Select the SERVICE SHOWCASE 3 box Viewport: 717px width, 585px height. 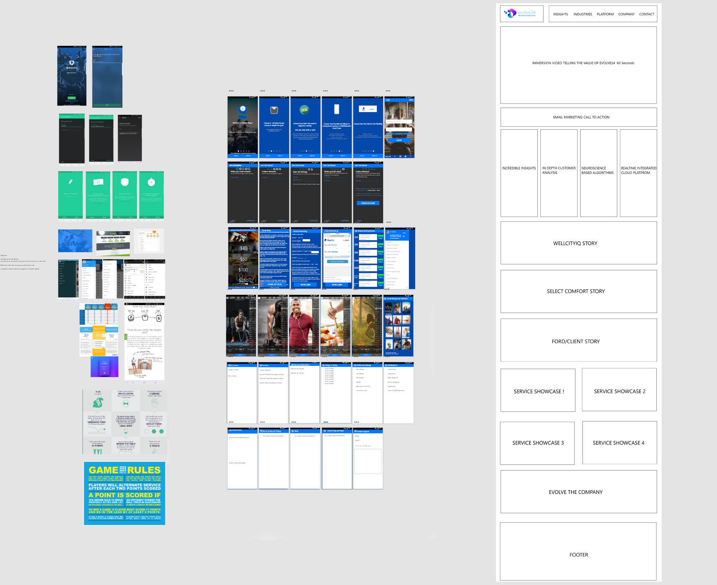[x=537, y=443]
